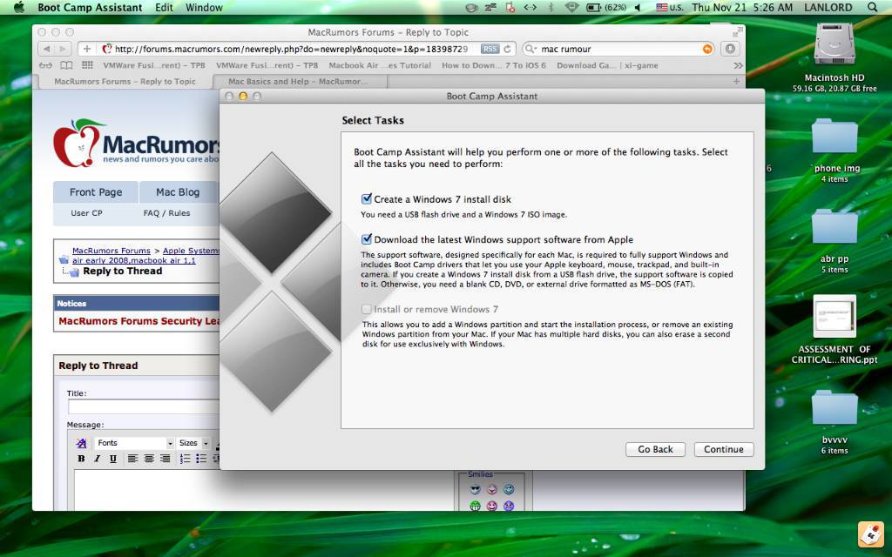Image resolution: width=892 pixels, height=557 pixels.
Task: Click the Go Back button in Boot Camp Assistant
Action: (x=655, y=449)
